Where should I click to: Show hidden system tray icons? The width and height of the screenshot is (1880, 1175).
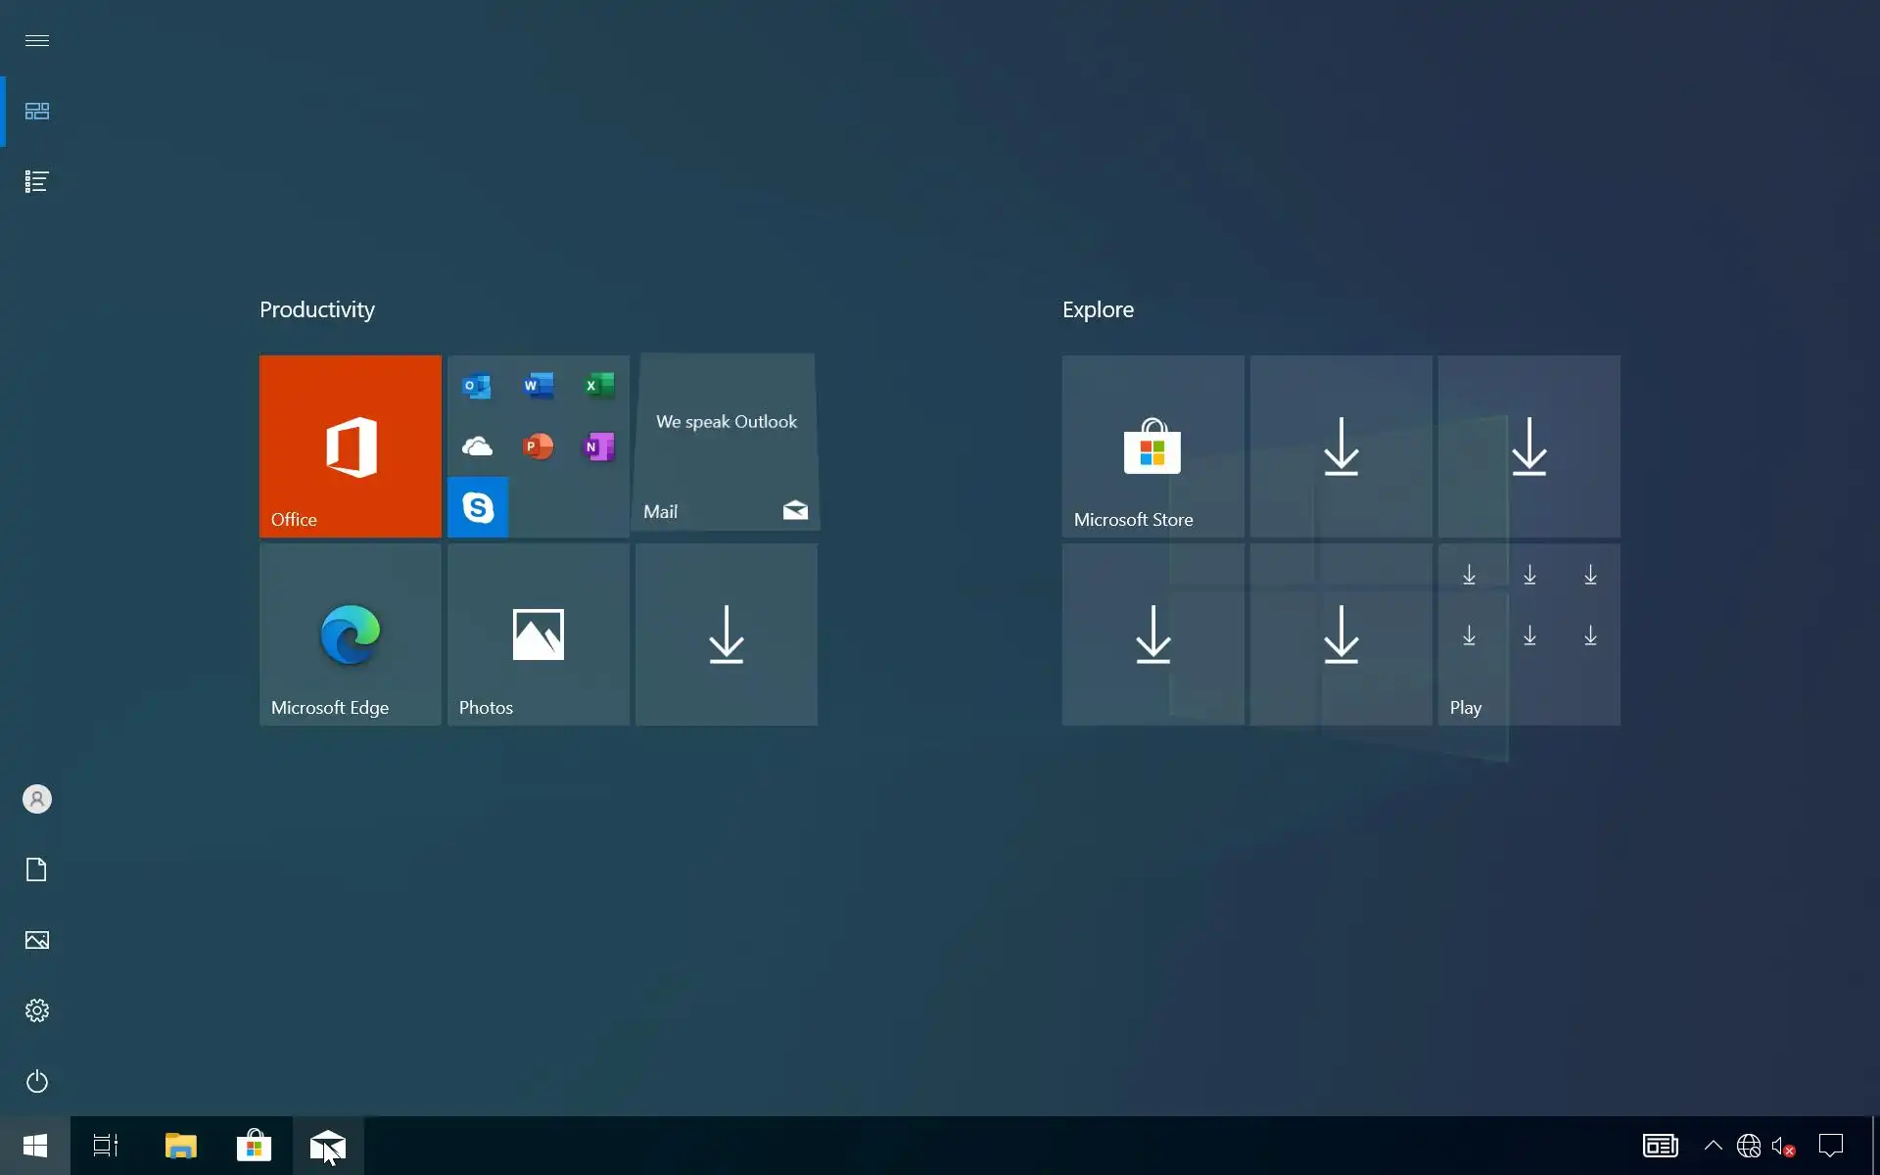click(1713, 1145)
